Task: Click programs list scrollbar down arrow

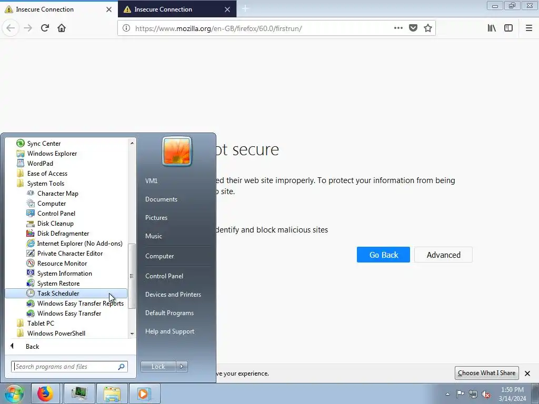Action: (x=132, y=334)
